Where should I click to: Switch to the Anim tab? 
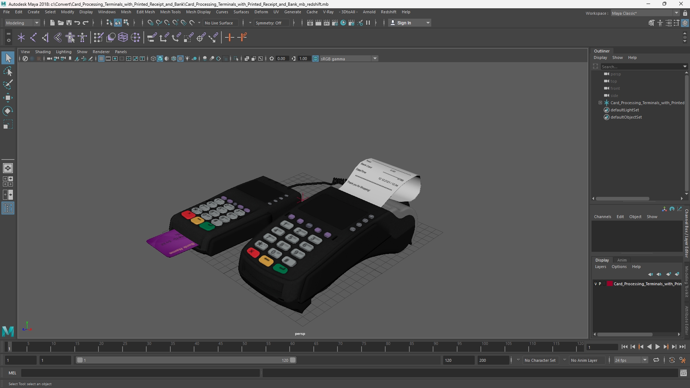coord(622,260)
